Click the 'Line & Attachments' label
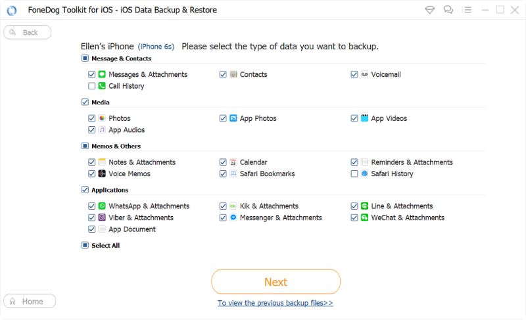This screenshot has height=320, width=526. pos(402,206)
